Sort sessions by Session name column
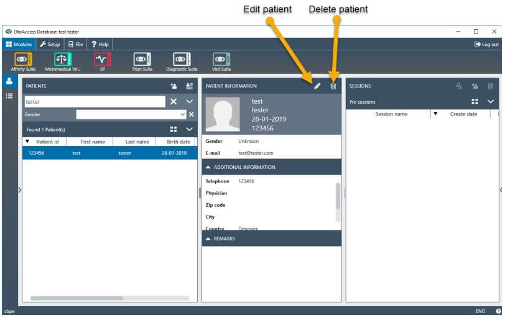The width and height of the screenshot is (505, 318). pyautogui.click(x=391, y=114)
